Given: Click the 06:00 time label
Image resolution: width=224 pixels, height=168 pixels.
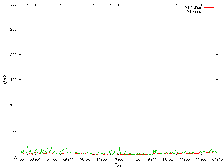Looking at the screenshot, I should pos(69,160).
